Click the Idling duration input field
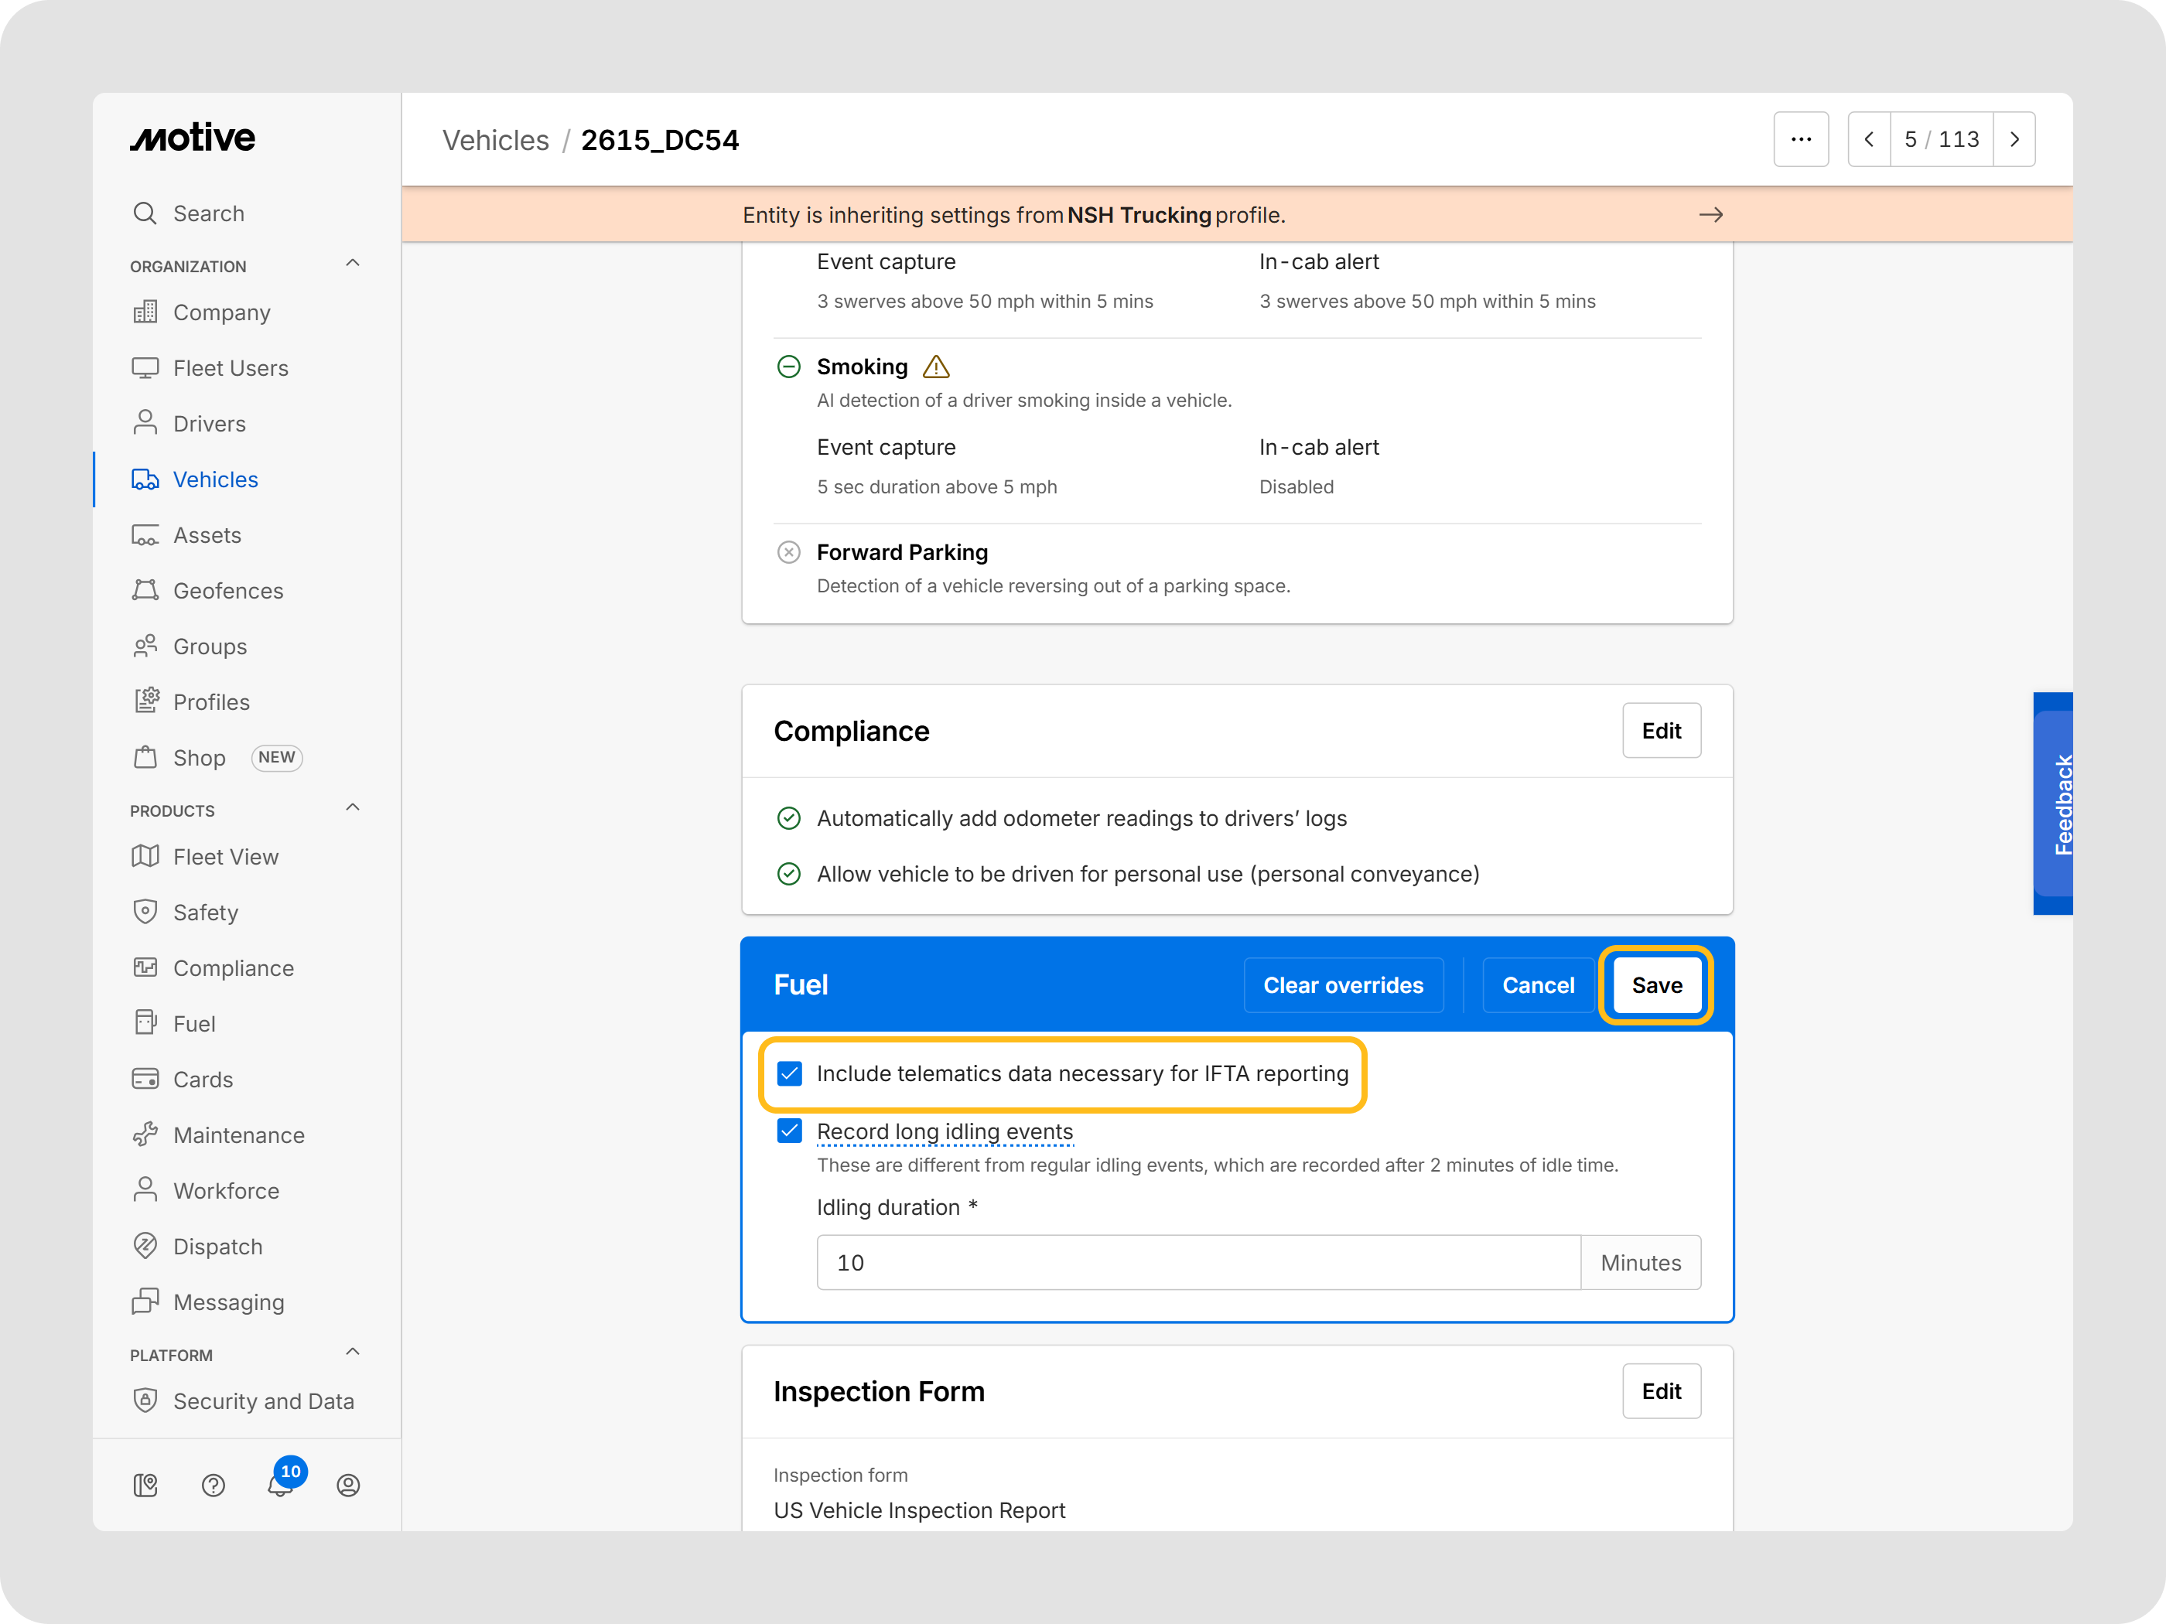Viewport: 2166px width, 1624px height. [x=1197, y=1263]
